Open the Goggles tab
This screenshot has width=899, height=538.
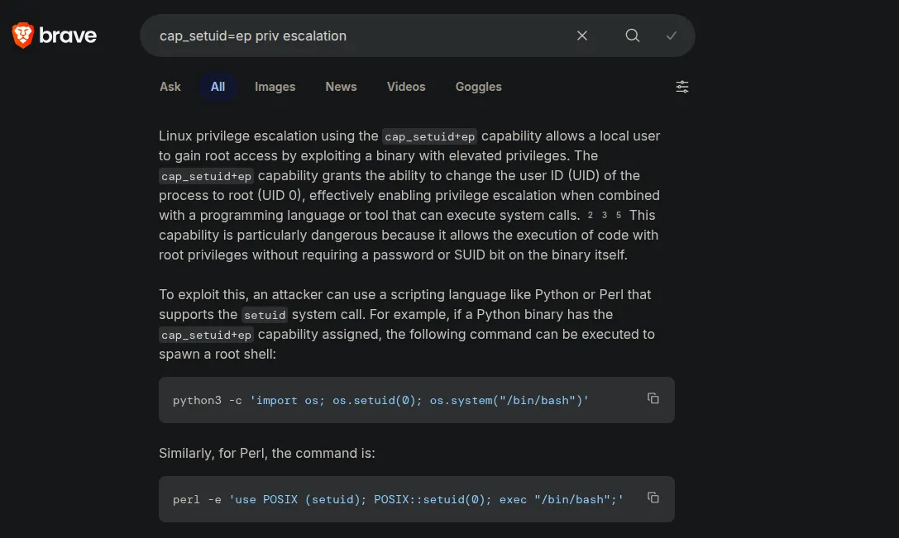tap(478, 87)
